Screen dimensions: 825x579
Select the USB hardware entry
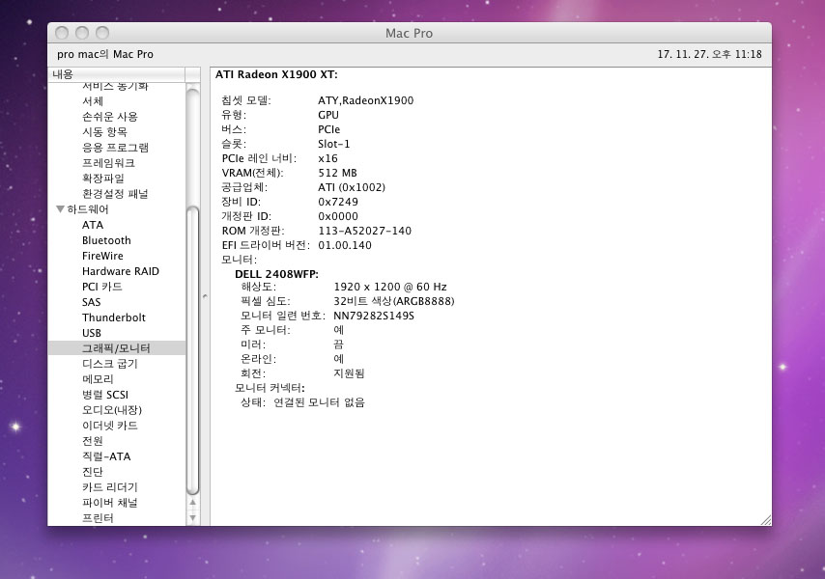92,333
